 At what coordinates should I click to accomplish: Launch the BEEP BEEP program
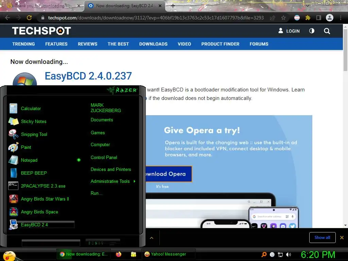tap(28, 173)
